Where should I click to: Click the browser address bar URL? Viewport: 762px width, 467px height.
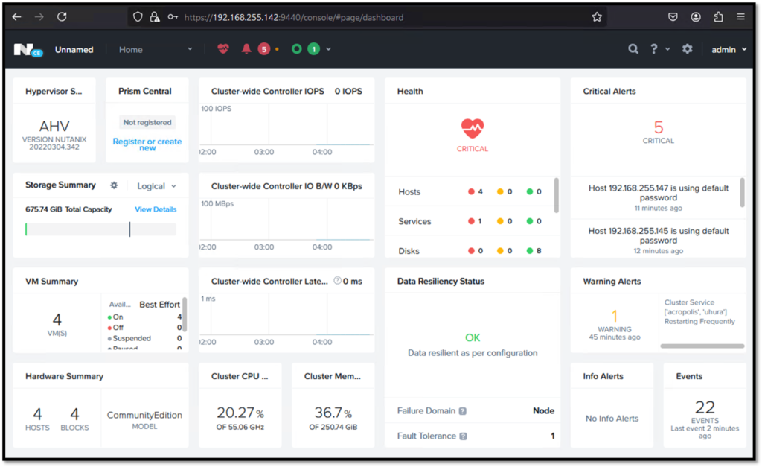(293, 18)
